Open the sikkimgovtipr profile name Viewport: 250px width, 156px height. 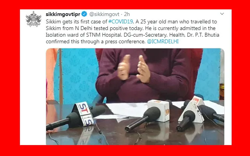tap(63, 14)
